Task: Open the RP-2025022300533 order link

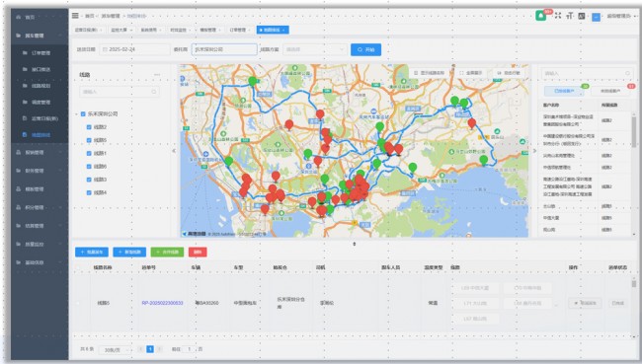Action: tap(162, 303)
